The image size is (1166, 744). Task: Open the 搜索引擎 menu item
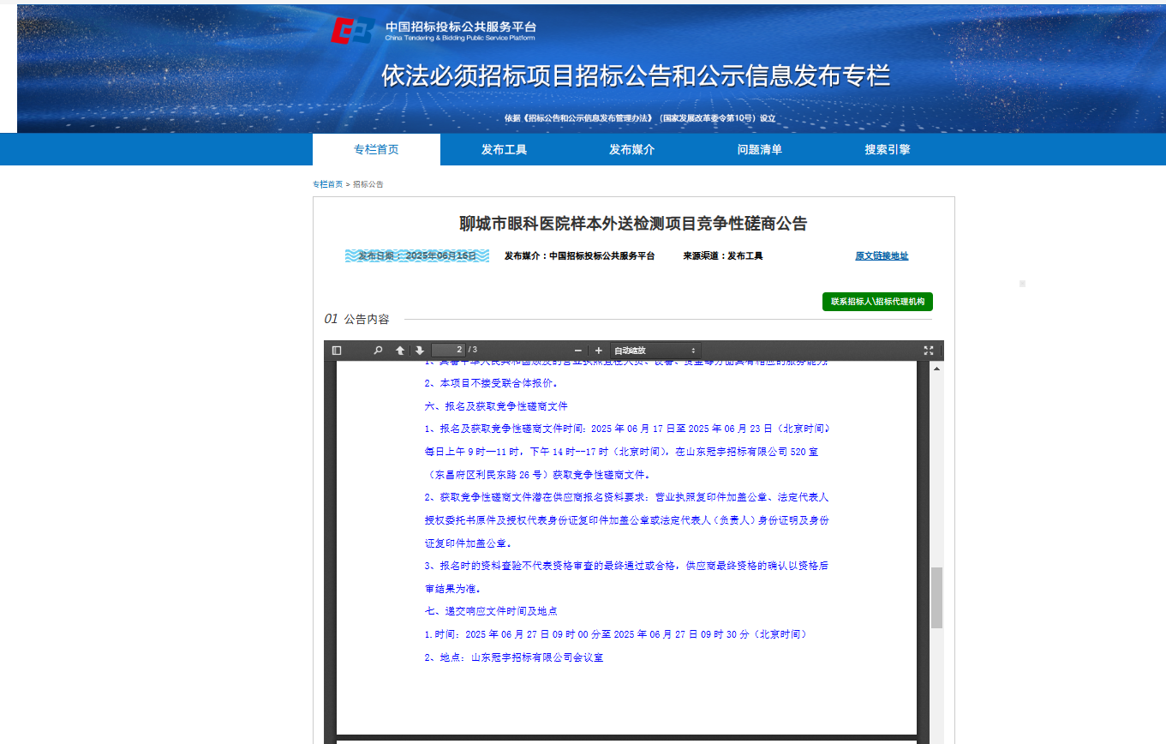click(x=887, y=149)
